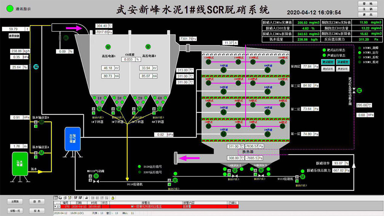Click the lock icon in alarm toolbar
This screenshot has width=384, height=216.
(x=112, y=198)
